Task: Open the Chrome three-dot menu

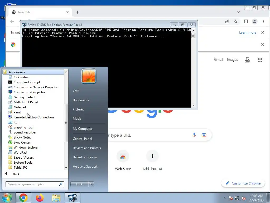Action: click(263, 21)
